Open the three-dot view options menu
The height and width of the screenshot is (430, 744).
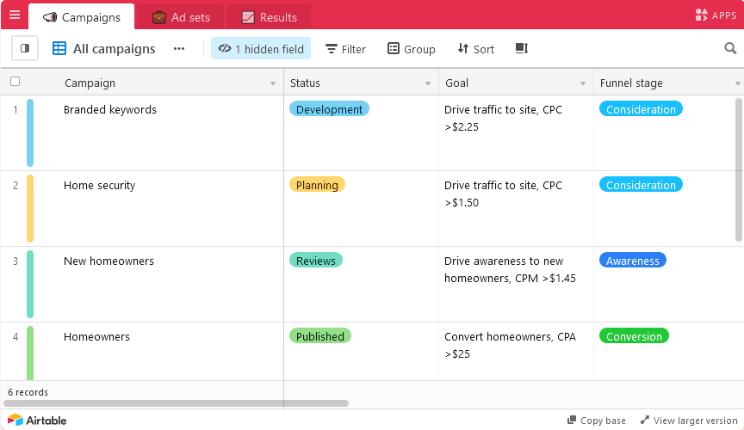click(179, 48)
